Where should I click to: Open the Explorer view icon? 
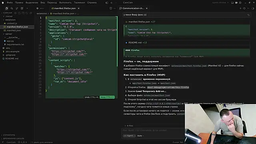(x=6, y=8)
